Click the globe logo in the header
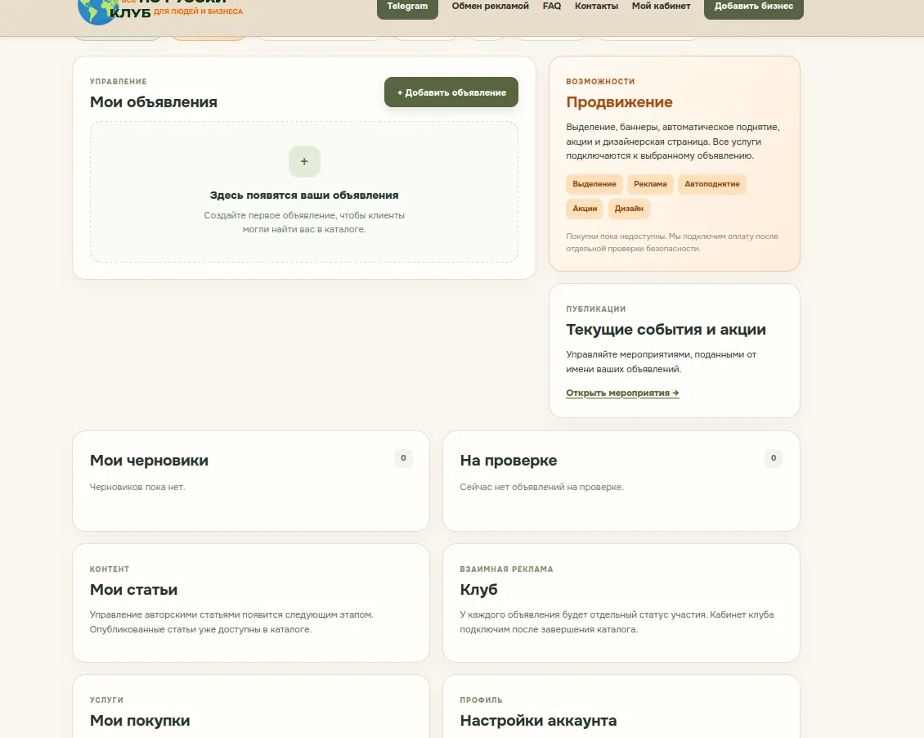The height and width of the screenshot is (738, 924). pos(98,11)
